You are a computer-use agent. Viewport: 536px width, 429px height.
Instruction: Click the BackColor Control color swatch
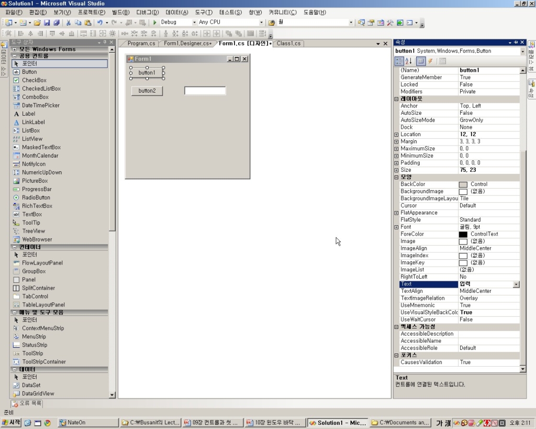click(463, 184)
